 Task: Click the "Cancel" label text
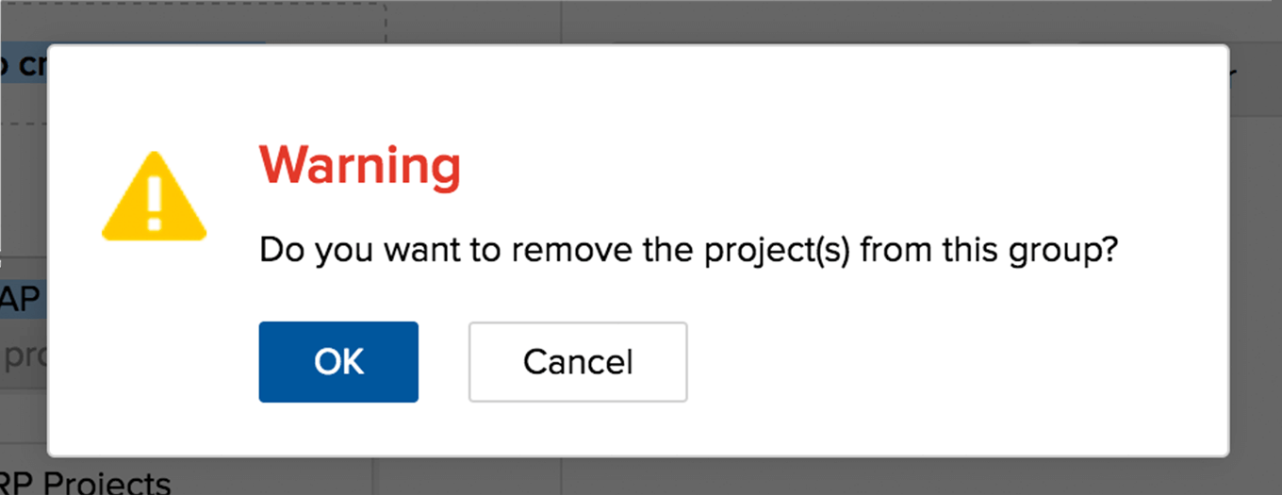[578, 362]
